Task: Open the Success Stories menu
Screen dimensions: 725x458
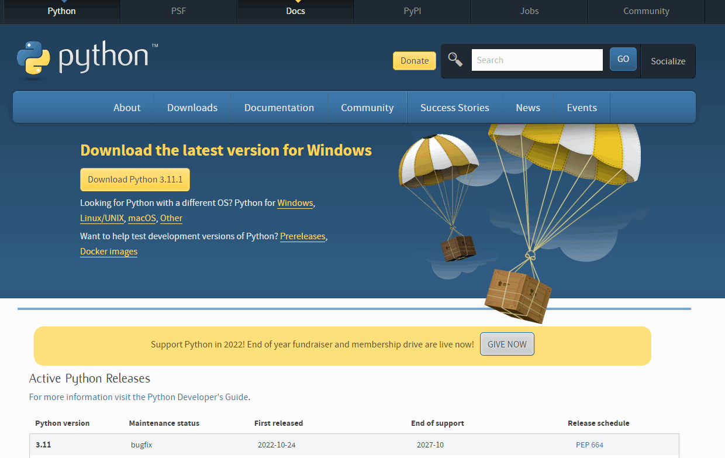Action: coord(454,108)
